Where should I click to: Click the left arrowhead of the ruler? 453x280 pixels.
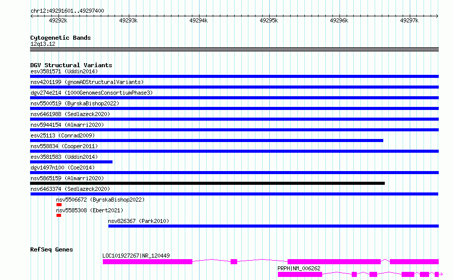pos(32,16)
